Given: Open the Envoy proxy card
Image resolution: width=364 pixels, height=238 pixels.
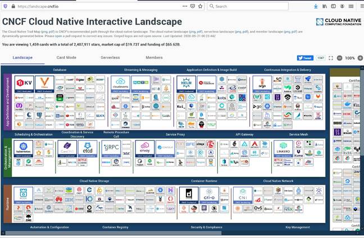Looking at the screenshot, I should [144, 149].
